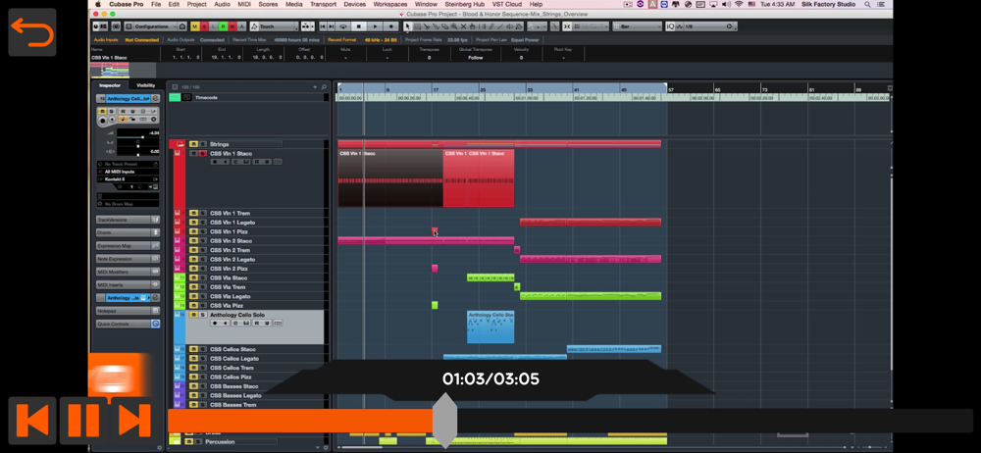Open the MIDI menu
981x453 pixels.
pyautogui.click(x=244, y=4)
